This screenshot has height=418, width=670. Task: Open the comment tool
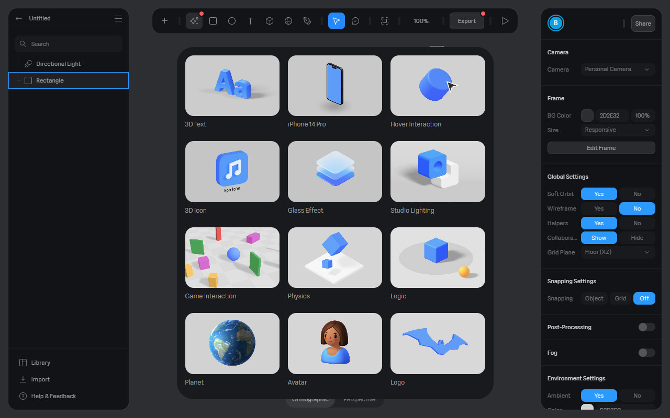(x=355, y=21)
